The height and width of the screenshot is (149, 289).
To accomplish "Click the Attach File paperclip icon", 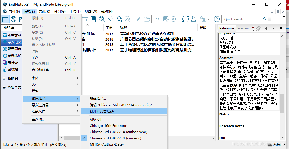I will click(x=258, y=28).
